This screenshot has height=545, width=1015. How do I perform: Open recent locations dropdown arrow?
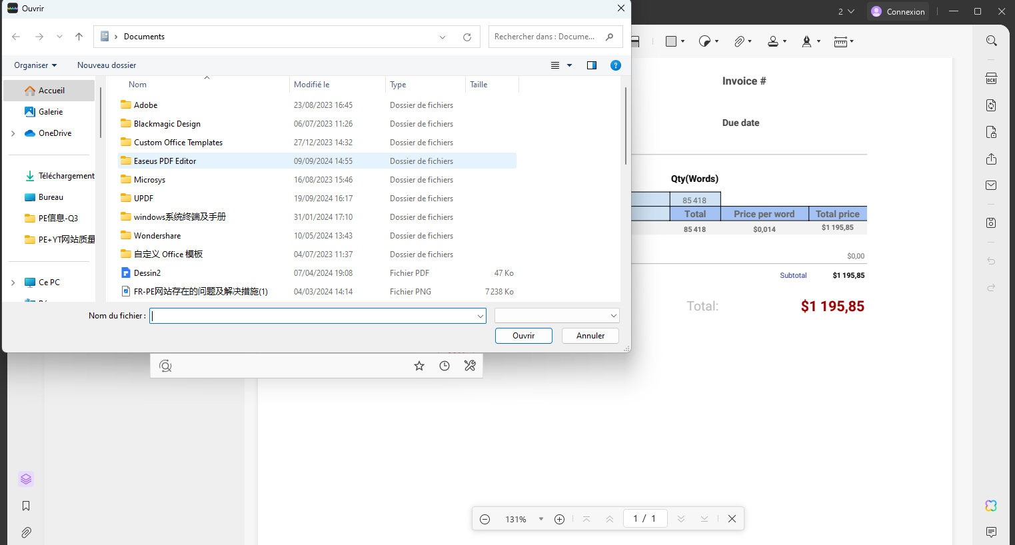[60, 37]
